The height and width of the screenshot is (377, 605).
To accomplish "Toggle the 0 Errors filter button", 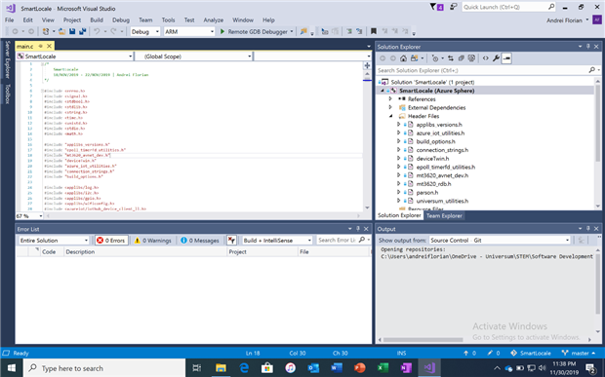I will (x=111, y=241).
